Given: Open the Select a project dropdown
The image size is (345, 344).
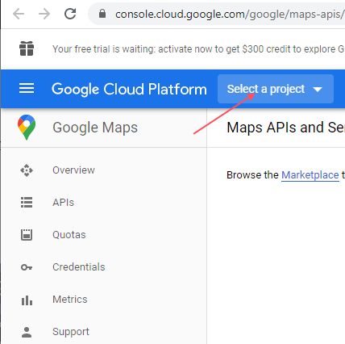Looking at the screenshot, I should [x=276, y=89].
